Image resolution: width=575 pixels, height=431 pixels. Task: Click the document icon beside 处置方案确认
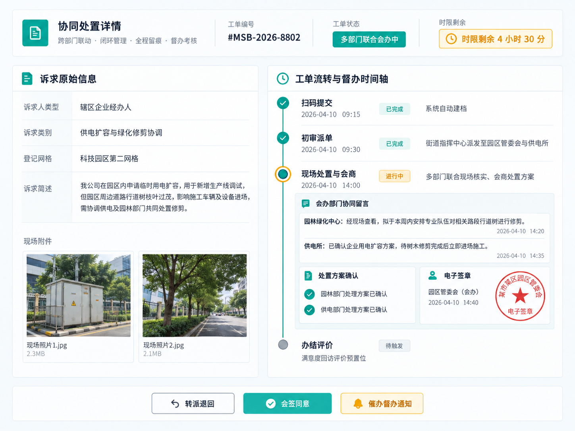[308, 275]
